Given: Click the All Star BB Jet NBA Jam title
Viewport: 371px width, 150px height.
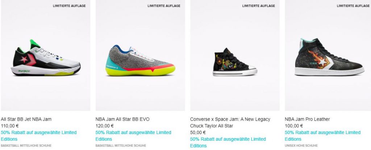Looking at the screenshot, I should point(26,119).
